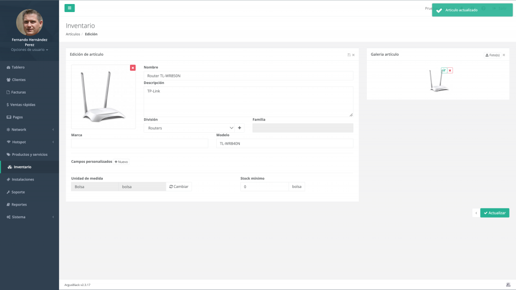Remove the main router photo with the red X
The width and height of the screenshot is (516, 290).
pos(133,67)
